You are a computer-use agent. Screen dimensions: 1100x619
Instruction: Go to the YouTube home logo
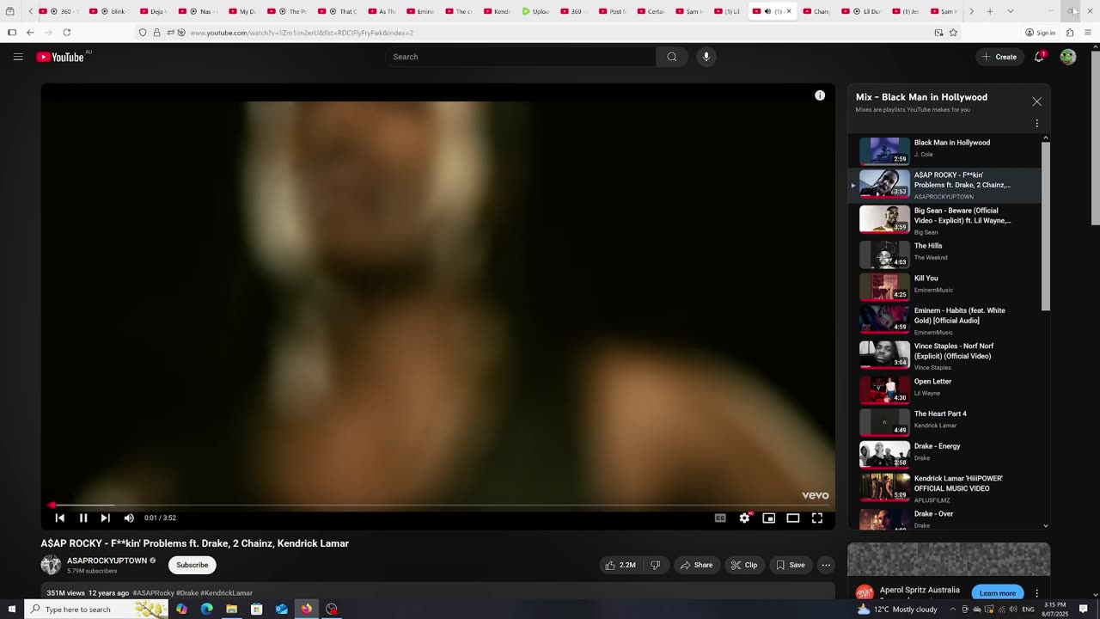click(x=60, y=57)
